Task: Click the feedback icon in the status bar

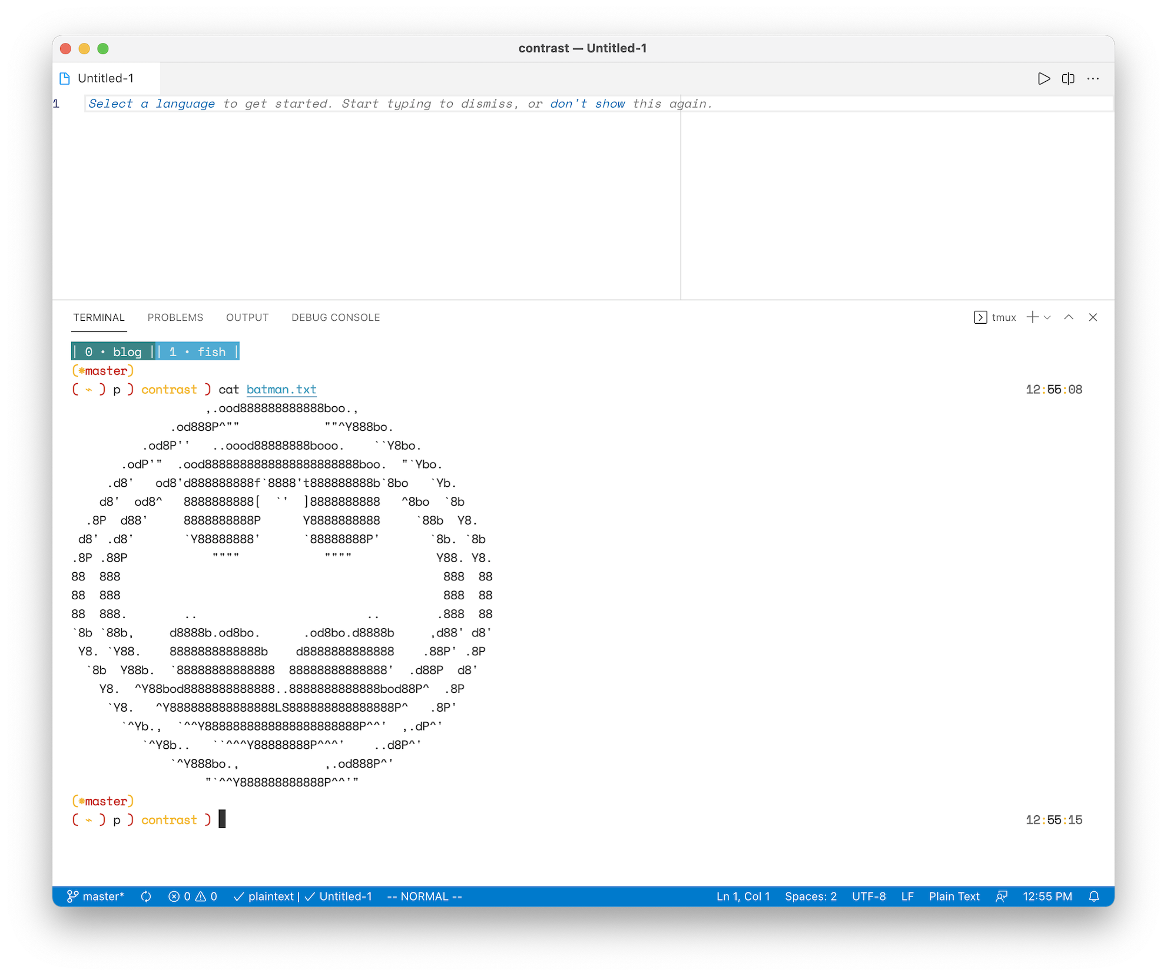Action: click(x=1002, y=896)
